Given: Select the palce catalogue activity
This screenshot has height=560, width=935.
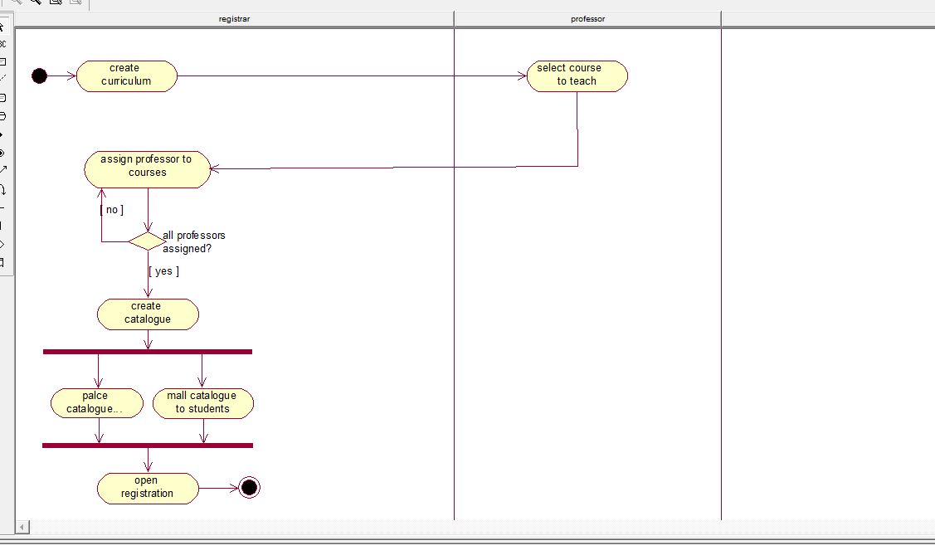Looking at the screenshot, I should (x=97, y=403).
